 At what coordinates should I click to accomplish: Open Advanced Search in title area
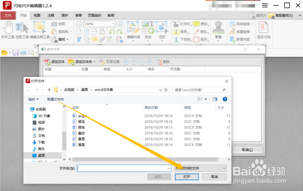[281, 15]
